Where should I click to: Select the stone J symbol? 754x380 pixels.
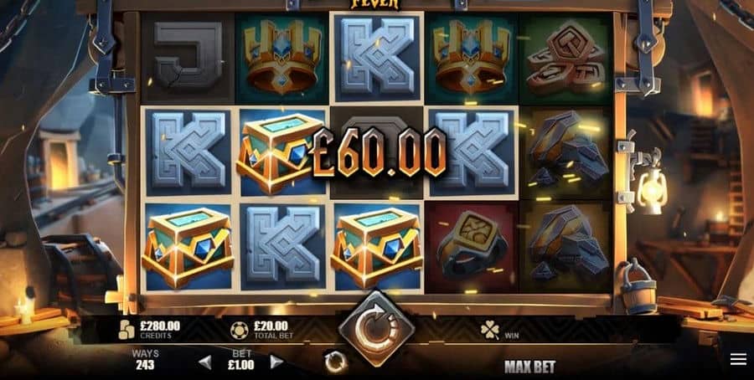[x=188, y=56]
